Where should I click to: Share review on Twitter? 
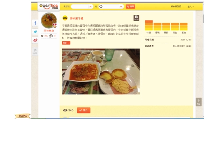[x=35, y=32]
